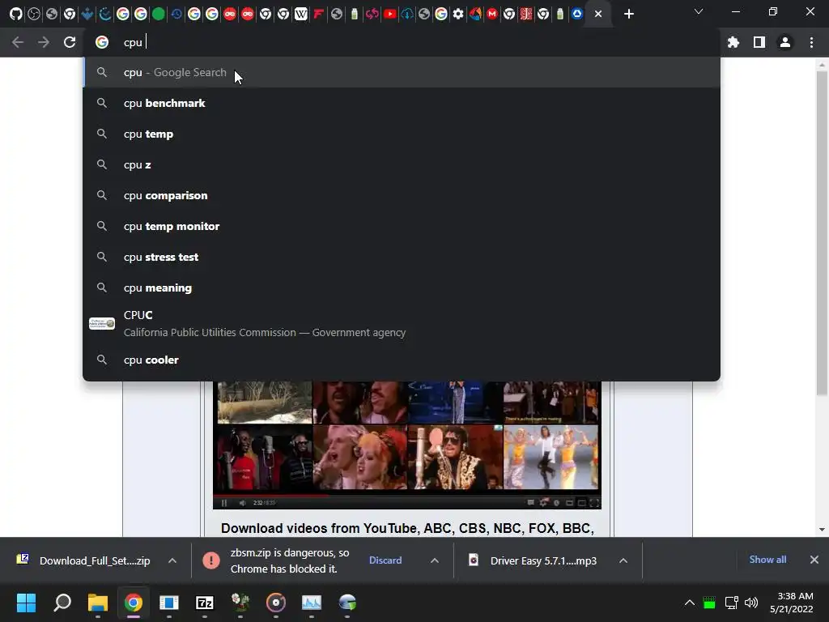Open the profile avatar menu
Image resolution: width=829 pixels, height=622 pixels.
point(785,42)
